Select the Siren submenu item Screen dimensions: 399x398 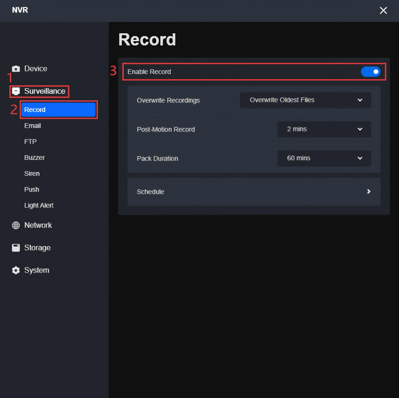[x=32, y=174]
